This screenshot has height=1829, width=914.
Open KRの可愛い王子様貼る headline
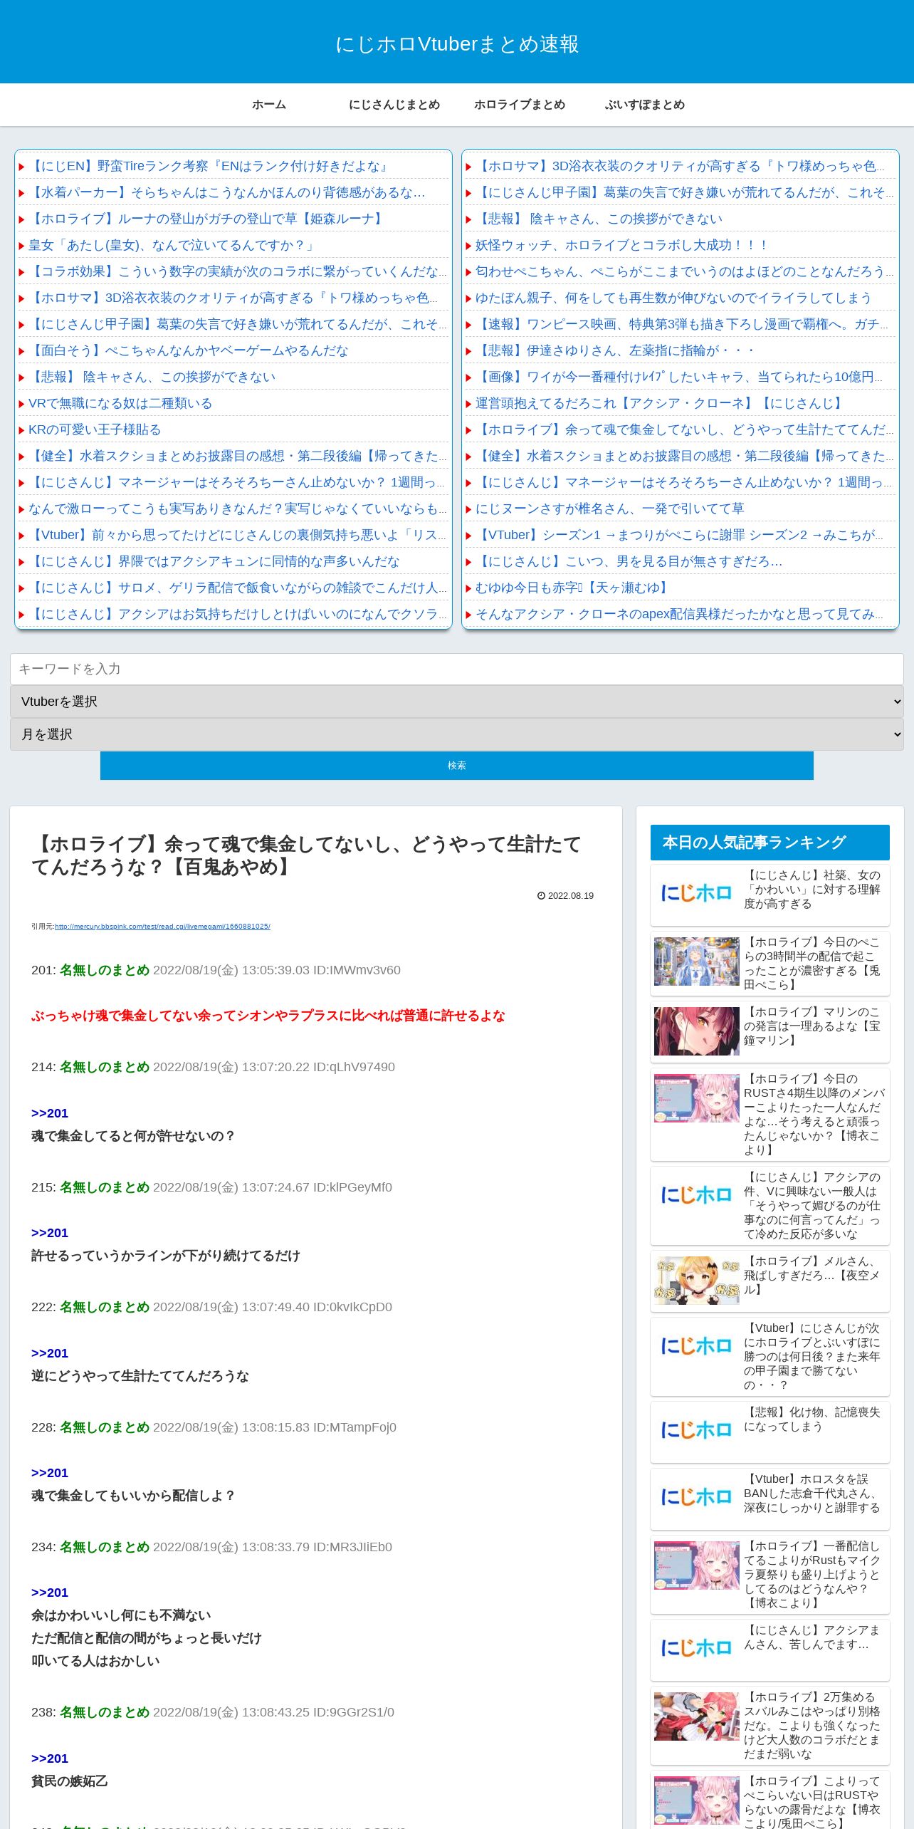tap(95, 429)
